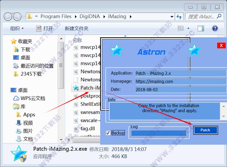Click Info box scroll down arrow
The height and width of the screenshot is (167, 227).
tap(224, 116)
